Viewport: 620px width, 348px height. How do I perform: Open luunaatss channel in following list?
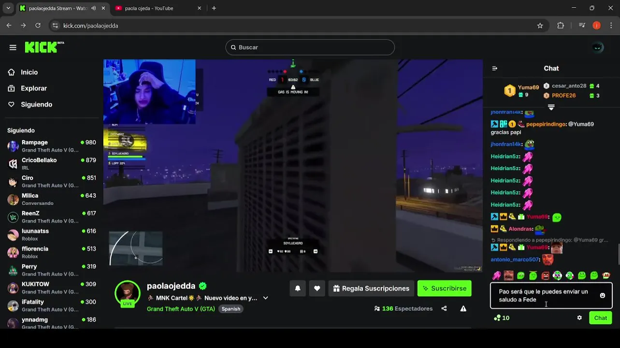click(x=52, y=234)
